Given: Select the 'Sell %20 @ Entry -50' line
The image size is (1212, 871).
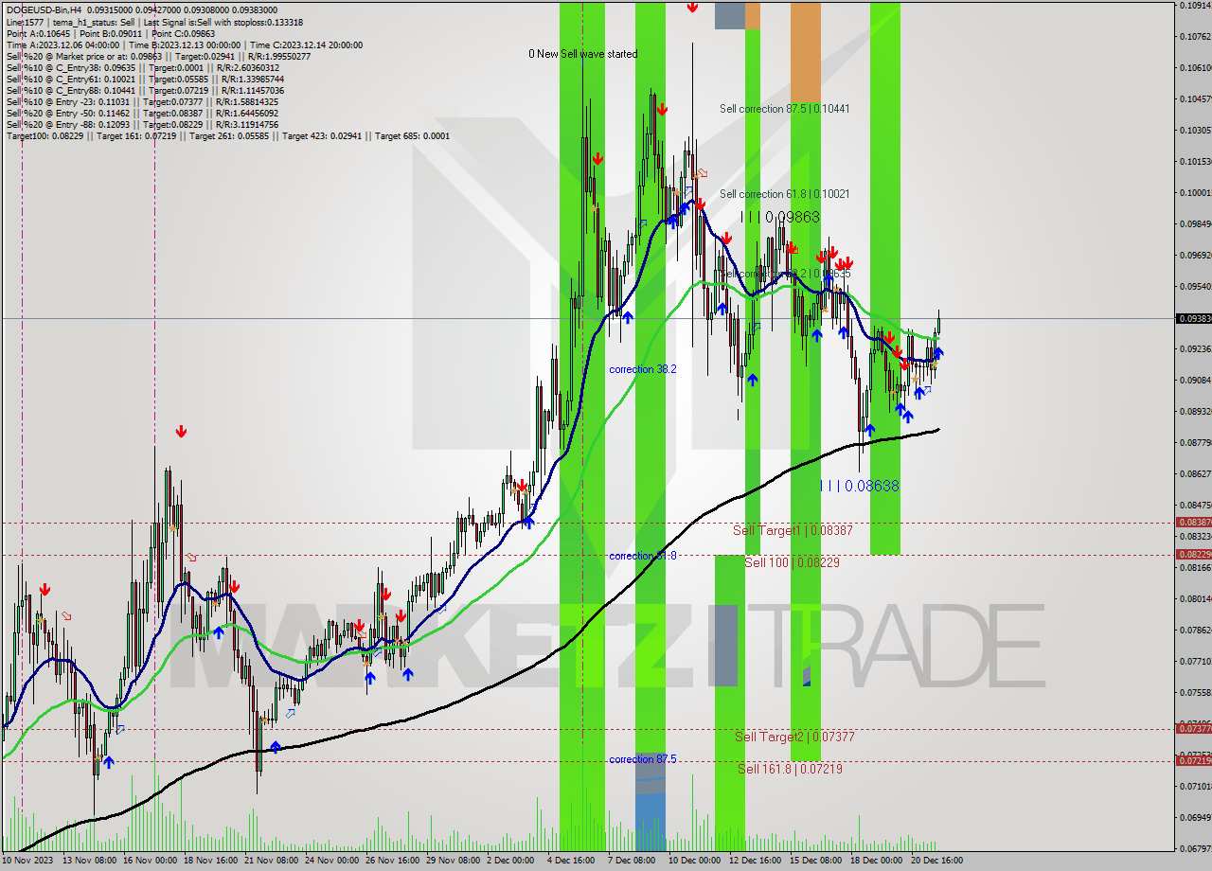Looking at the screenshot, I should 142,113.
